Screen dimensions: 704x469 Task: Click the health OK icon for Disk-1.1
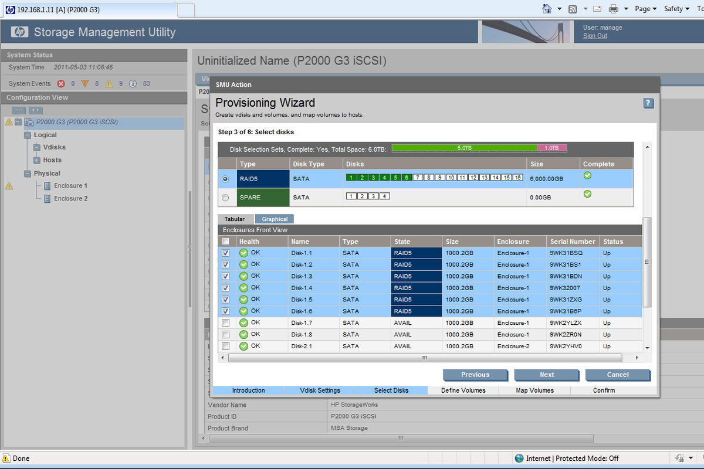coord(243,253)
